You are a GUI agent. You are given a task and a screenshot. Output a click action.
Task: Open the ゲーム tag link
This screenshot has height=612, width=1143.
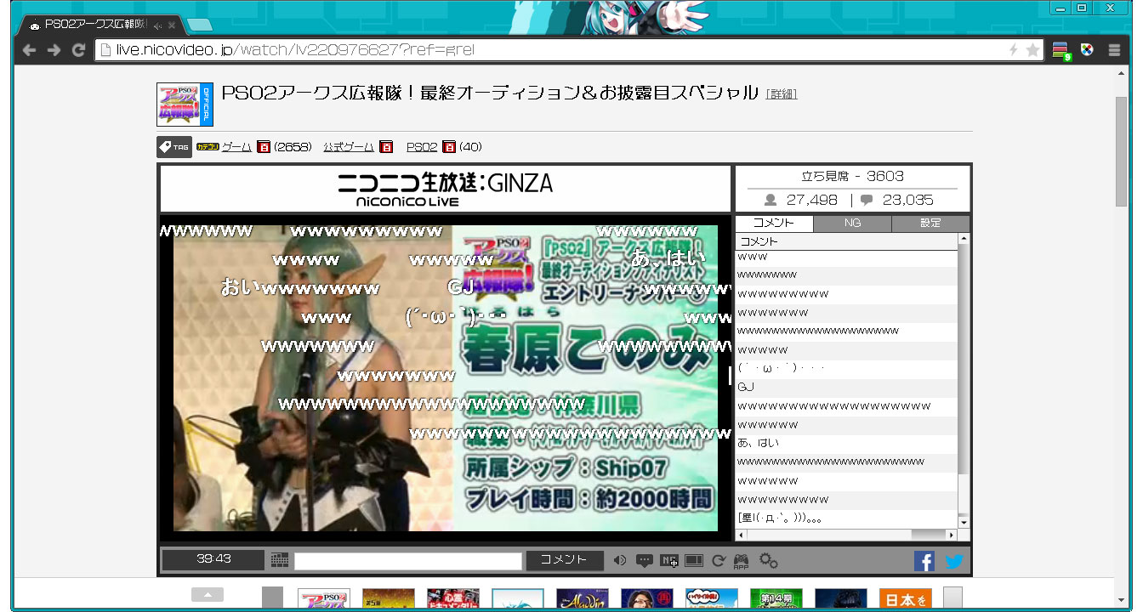point(236,147)
